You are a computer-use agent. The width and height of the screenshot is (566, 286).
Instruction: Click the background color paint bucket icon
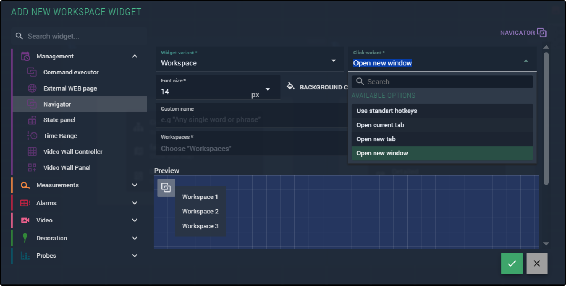[290, 86]
